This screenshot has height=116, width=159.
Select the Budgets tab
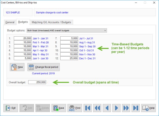click(x=23, y=22)
